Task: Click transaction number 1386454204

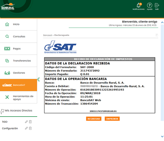Action: pos(89,104)
